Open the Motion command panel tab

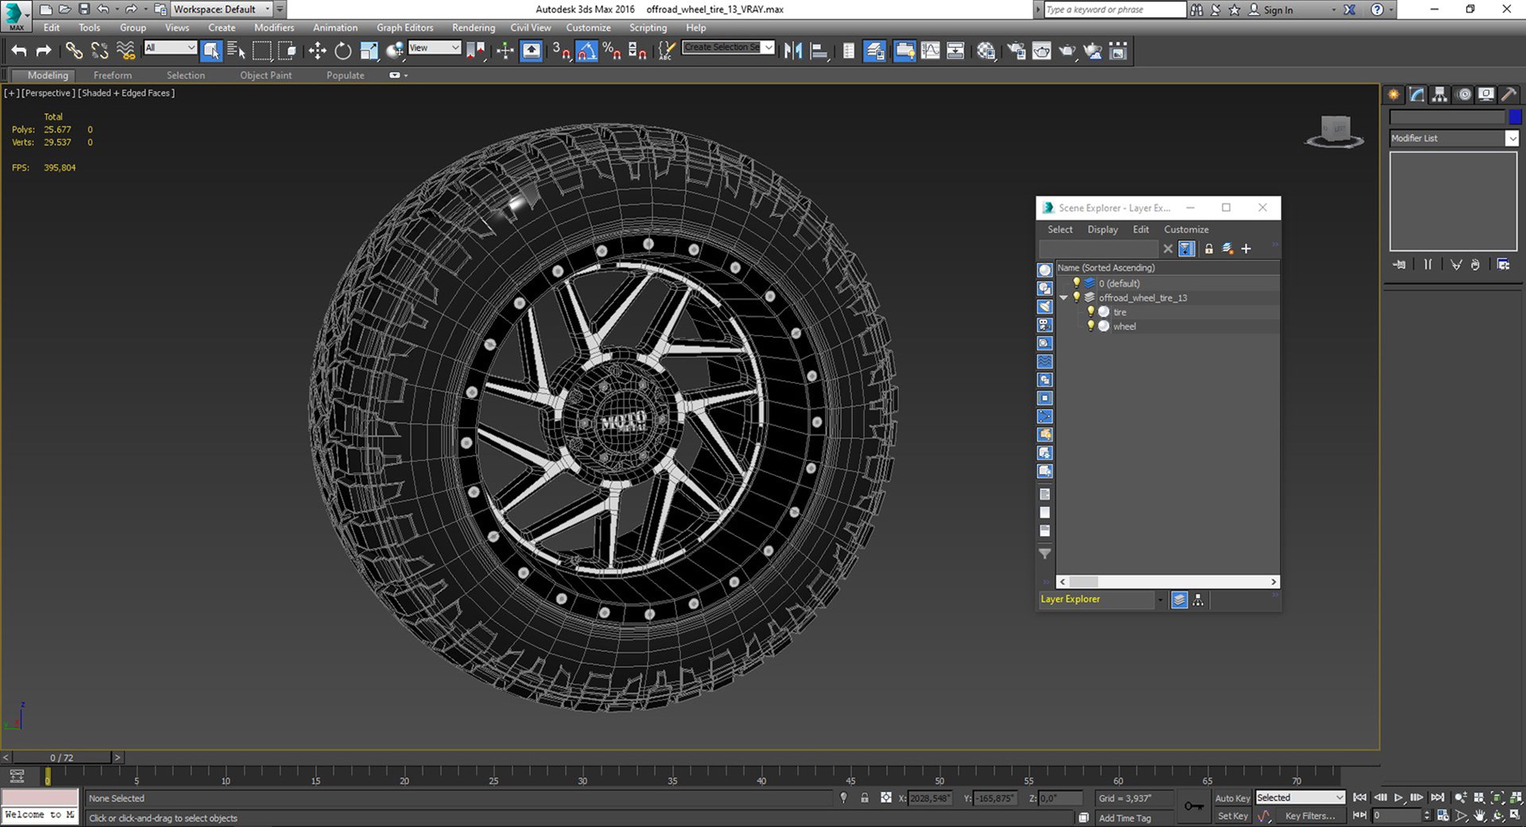[x=1464, y=95]
